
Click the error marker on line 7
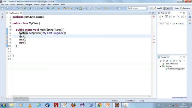coord(7,36)
